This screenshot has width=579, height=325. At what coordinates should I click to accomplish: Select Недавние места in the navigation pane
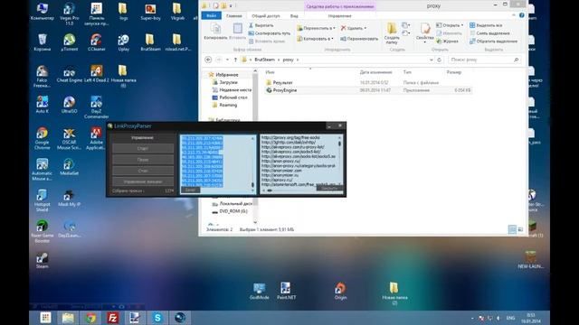[x=232, y=90]
